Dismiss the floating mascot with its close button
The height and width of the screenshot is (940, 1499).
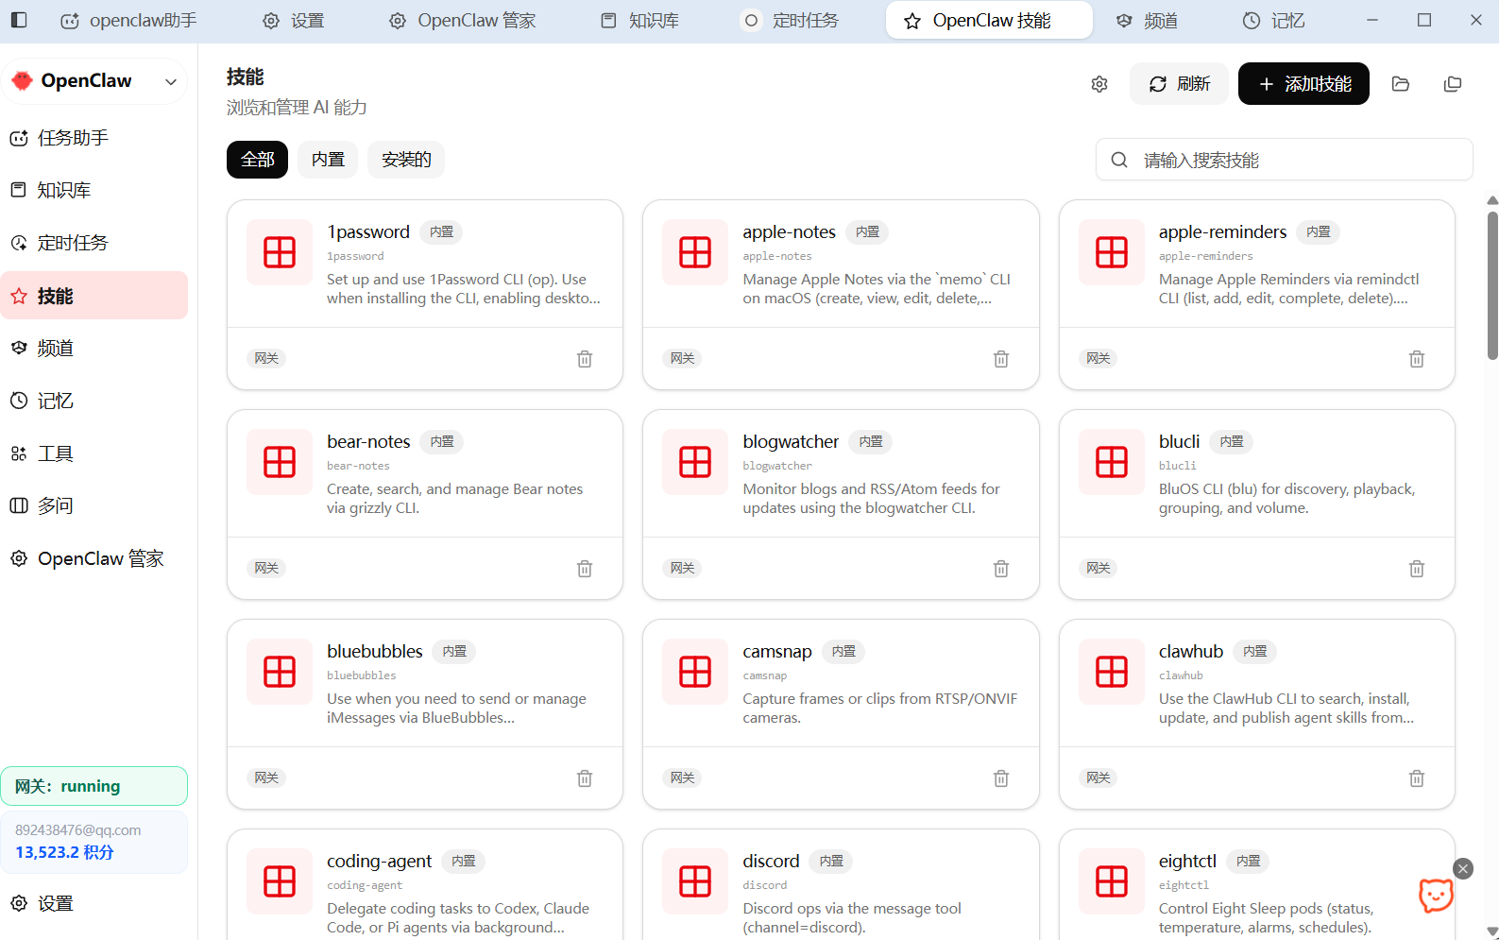click(1463, 869)
